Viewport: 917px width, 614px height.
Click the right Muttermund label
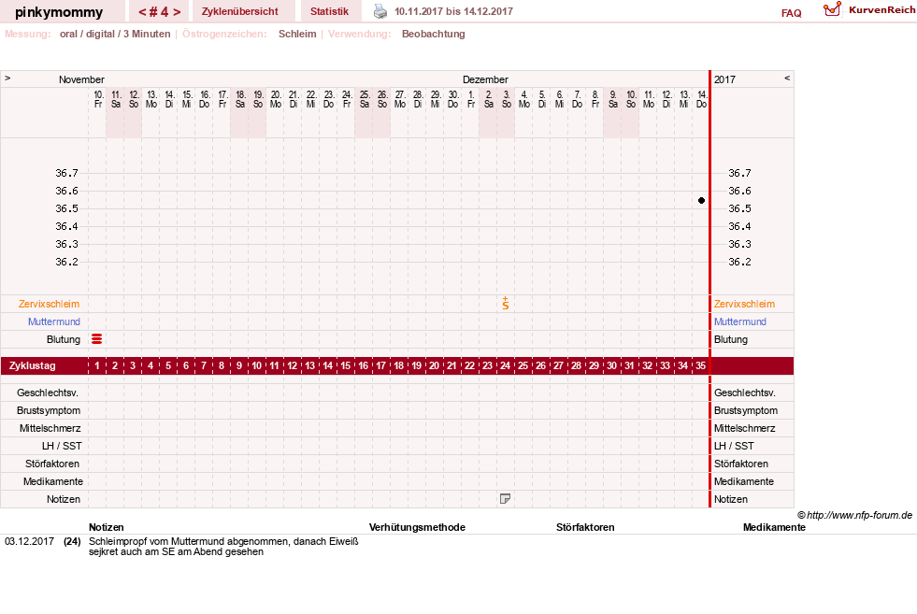coord(739,321)
